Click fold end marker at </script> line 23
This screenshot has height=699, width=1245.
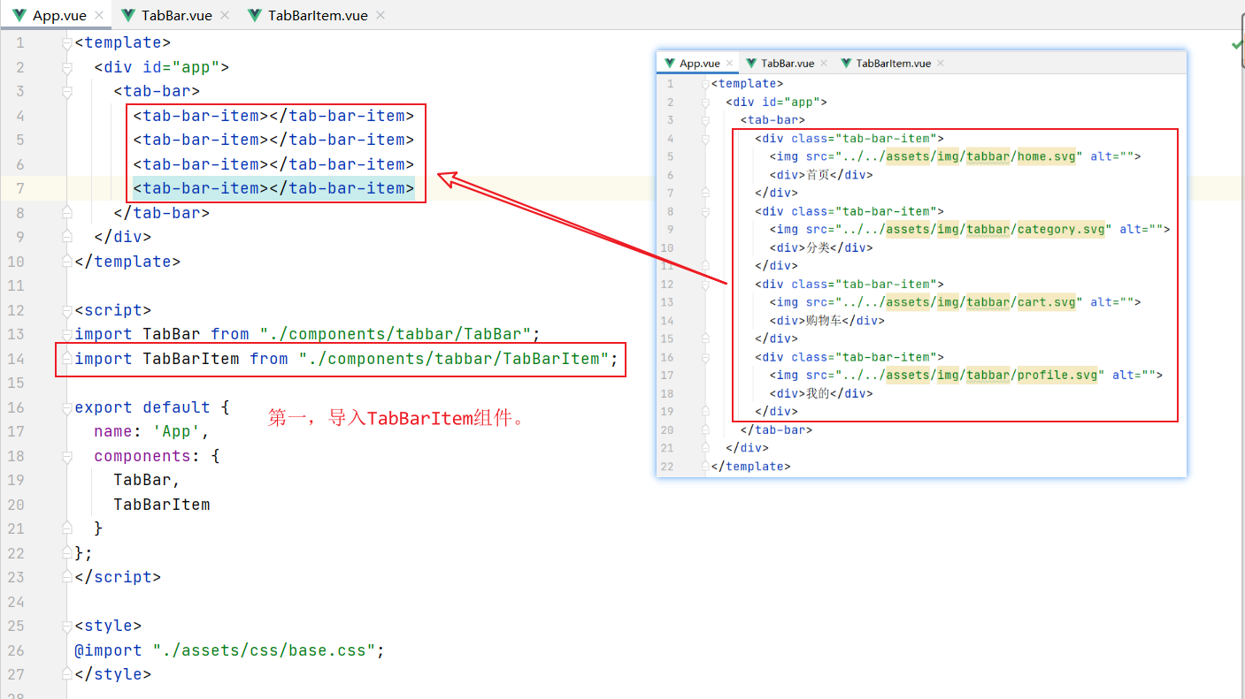coord(67,577)
